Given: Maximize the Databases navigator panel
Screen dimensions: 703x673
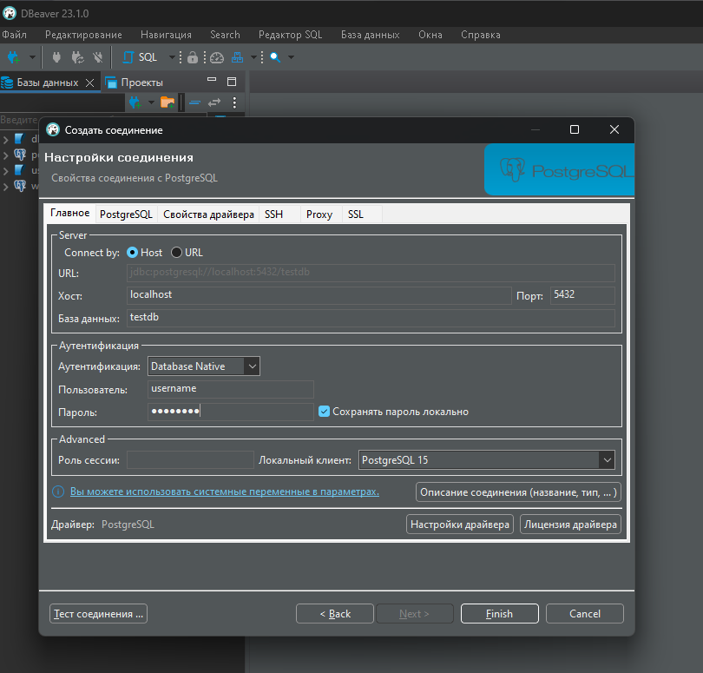Looking at the screenshot, I should tap(232, 82).
